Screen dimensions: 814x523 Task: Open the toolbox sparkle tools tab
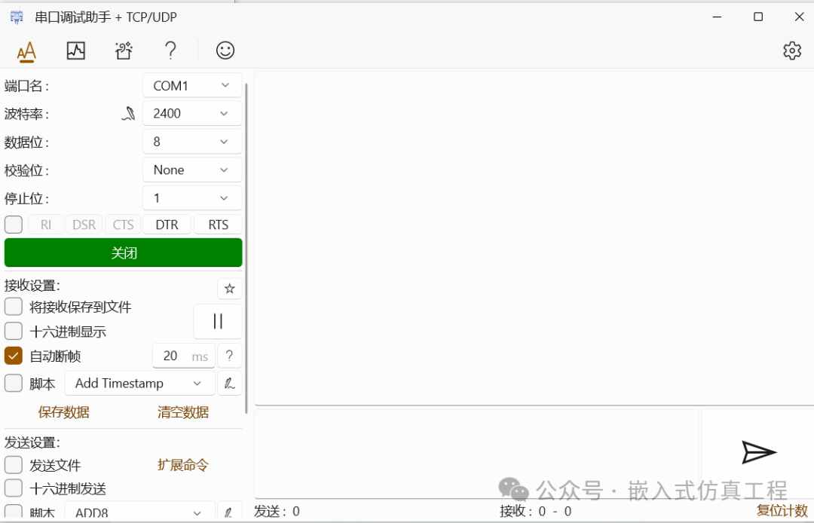124,50
